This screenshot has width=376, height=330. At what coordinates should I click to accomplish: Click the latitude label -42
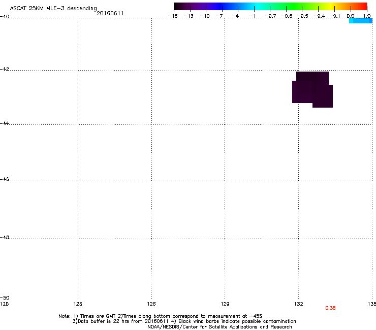click(x=5, y=69)
